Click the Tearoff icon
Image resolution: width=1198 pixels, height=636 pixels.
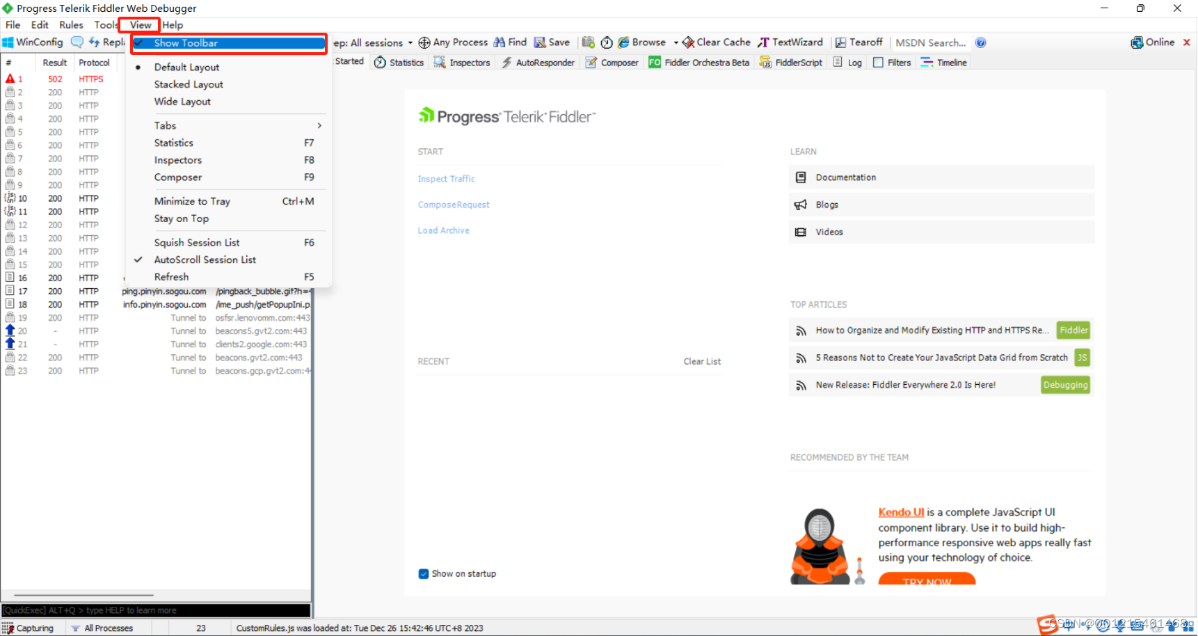(840, 42)
